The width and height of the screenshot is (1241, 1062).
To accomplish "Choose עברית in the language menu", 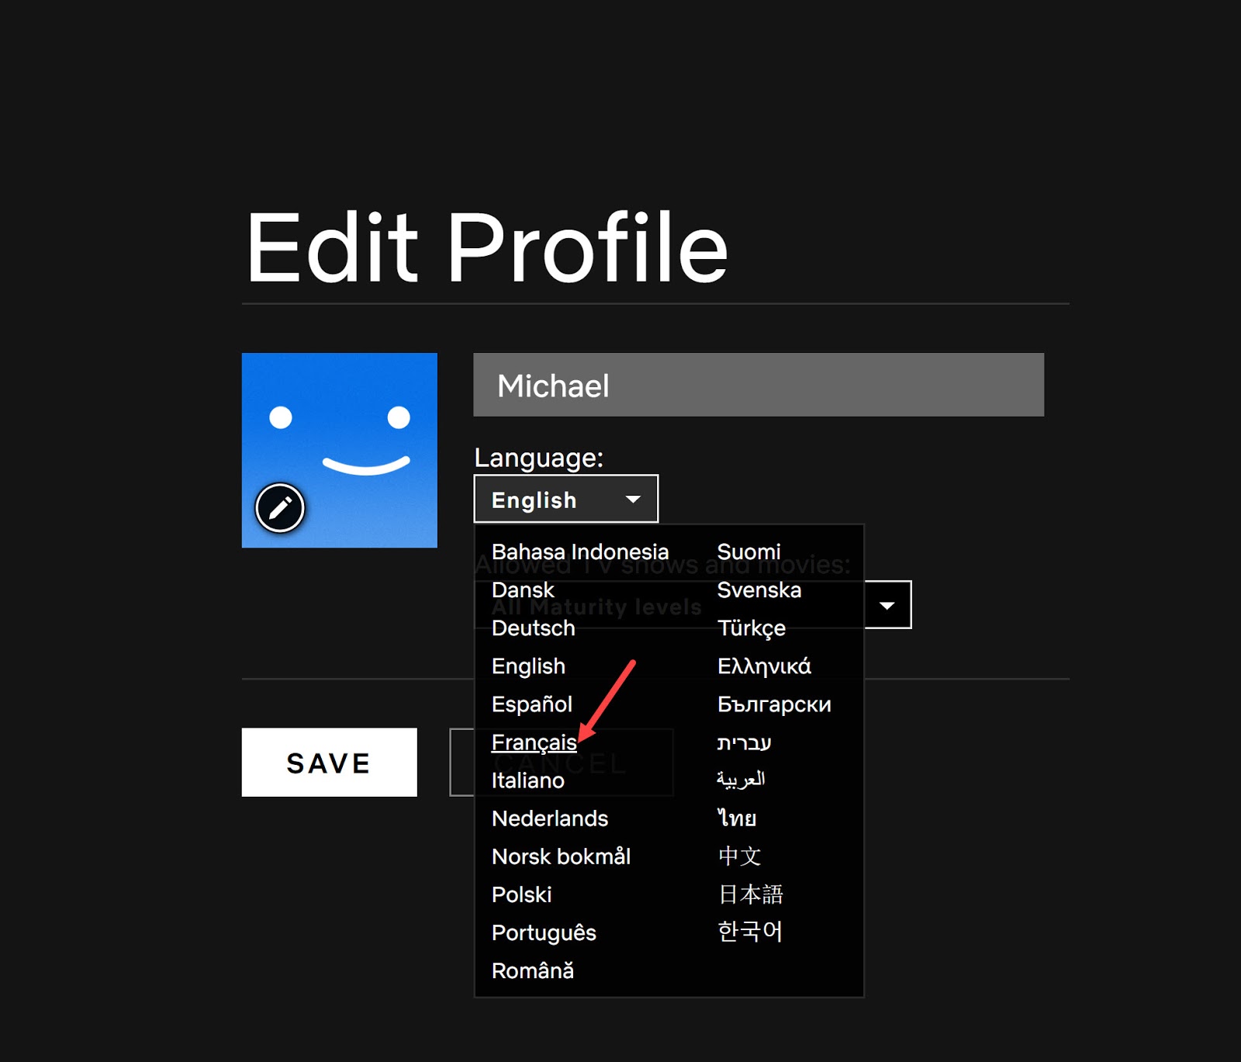I will 745,742.
